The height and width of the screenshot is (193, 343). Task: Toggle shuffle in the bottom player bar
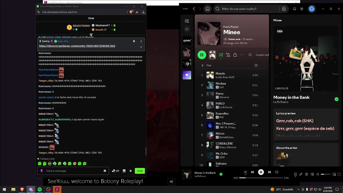[245, 172]
